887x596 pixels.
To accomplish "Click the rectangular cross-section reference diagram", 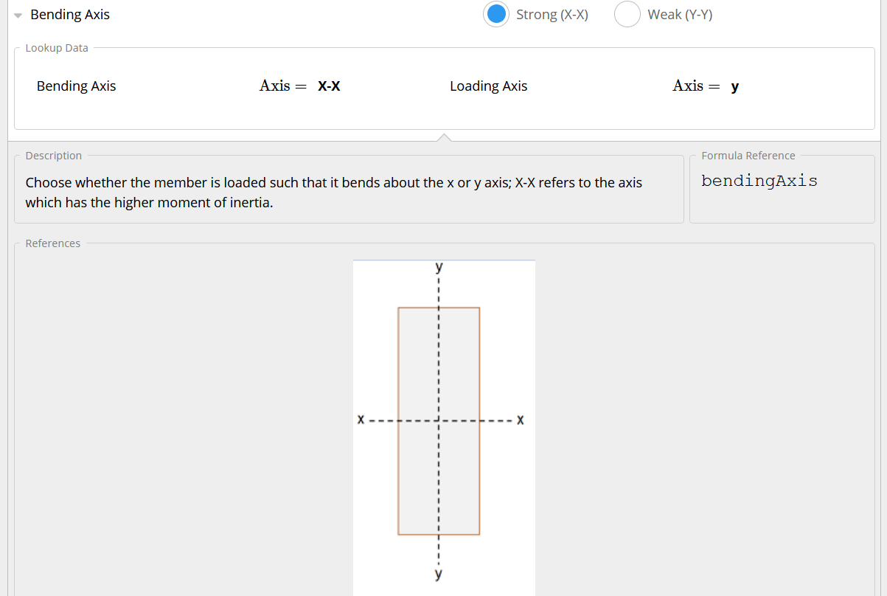I will point(444,428).
